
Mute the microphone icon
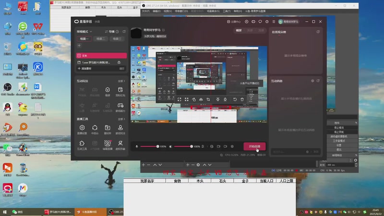click(137, 146)
